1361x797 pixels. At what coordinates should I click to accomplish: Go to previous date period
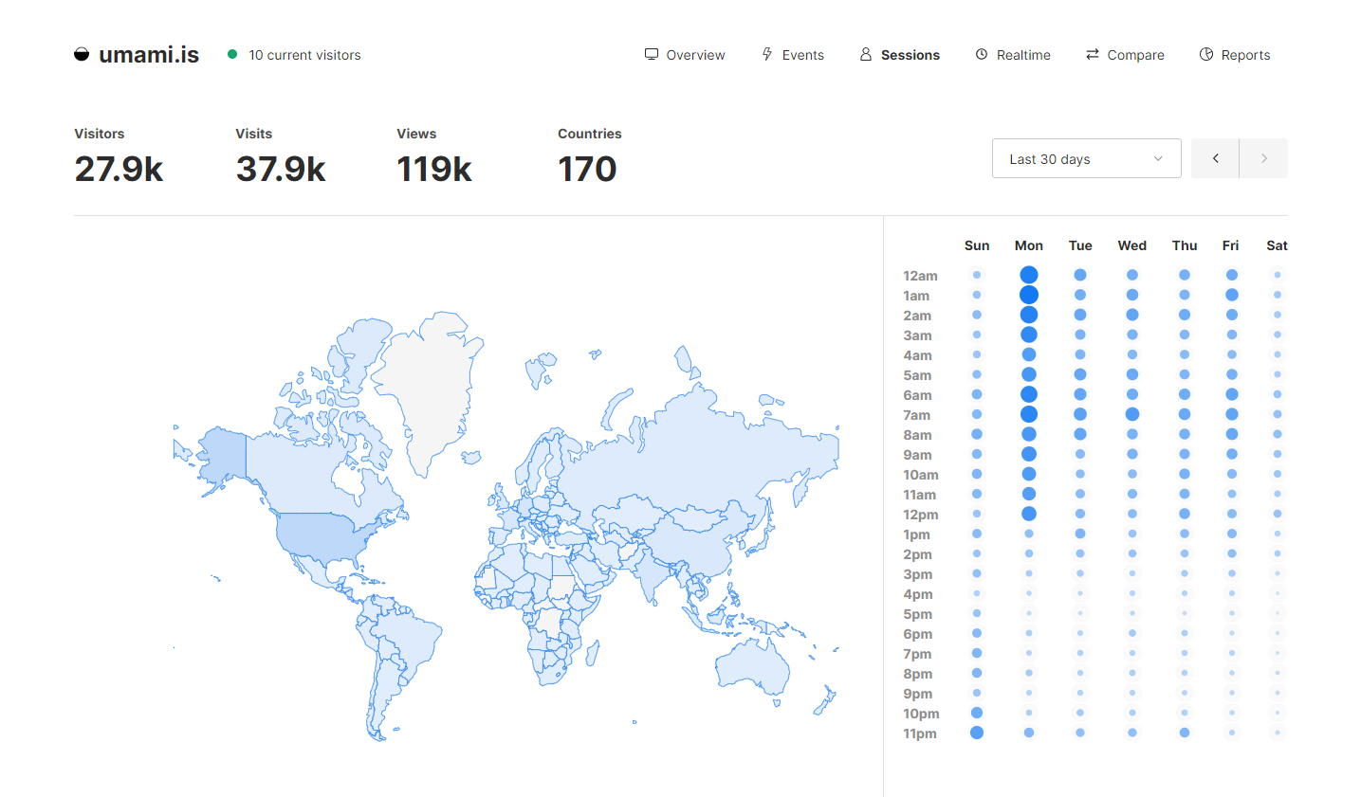point(1215,158)
